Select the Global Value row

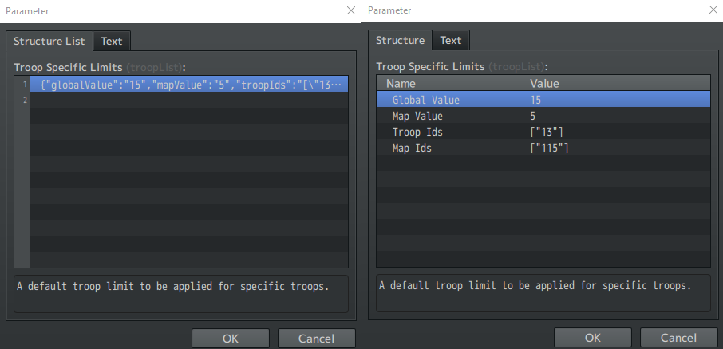(x=543, y=100)
